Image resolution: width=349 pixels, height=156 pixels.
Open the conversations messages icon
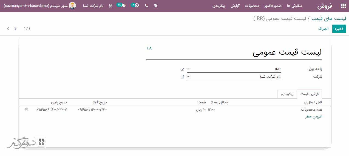pyautogui.click(x=123, y=5)
